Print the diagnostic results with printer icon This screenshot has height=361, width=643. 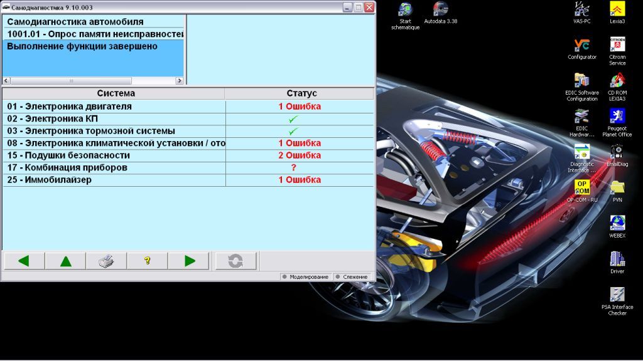click(x=106, y=261)
